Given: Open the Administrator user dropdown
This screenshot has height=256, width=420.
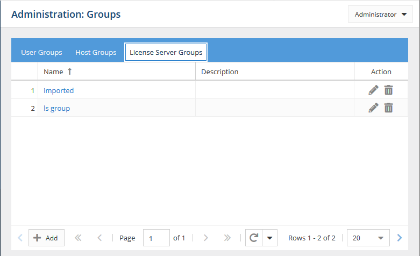Looking at the screenshot, I should click(x=380, y=14).
